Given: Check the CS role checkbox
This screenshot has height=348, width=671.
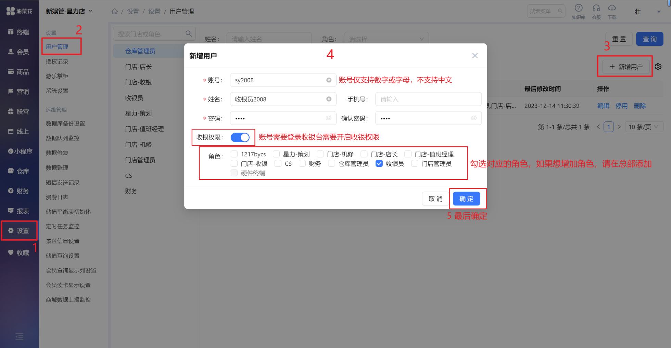Looking at the screenshot, I should click(278, 164).
